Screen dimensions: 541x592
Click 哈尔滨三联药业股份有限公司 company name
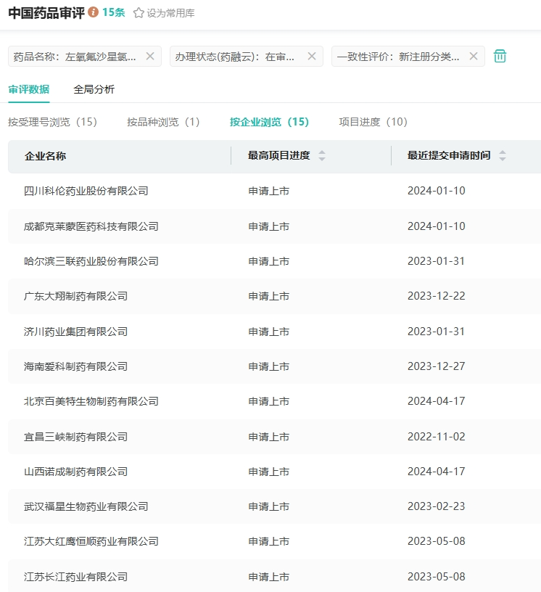point(91,261)
